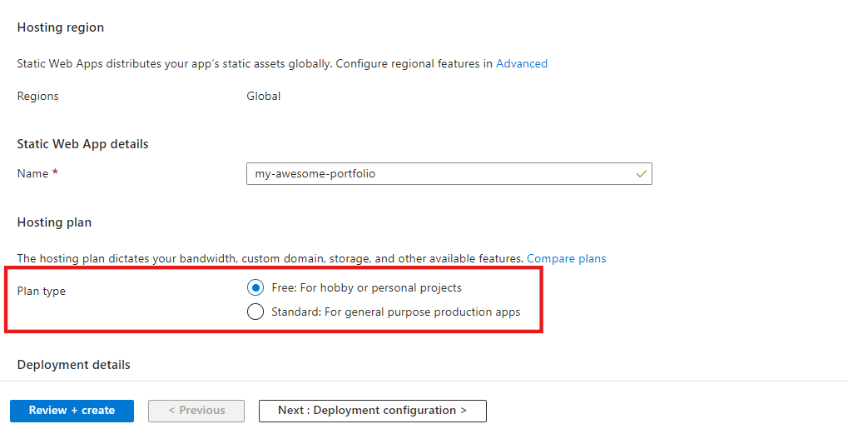Viewport: 848px width, 429px height.
Task: Click the Static Web App details heading
Action: [x=82, y=144]
